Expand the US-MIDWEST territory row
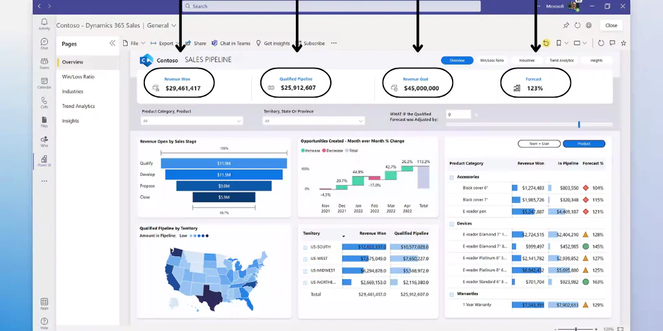Screen dimensions: 663x331 tap(305, 271)
